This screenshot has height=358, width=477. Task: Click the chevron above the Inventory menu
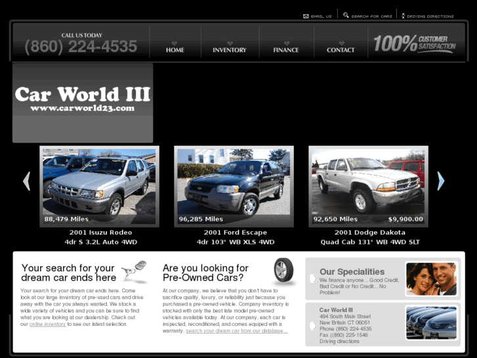point(230,43)
